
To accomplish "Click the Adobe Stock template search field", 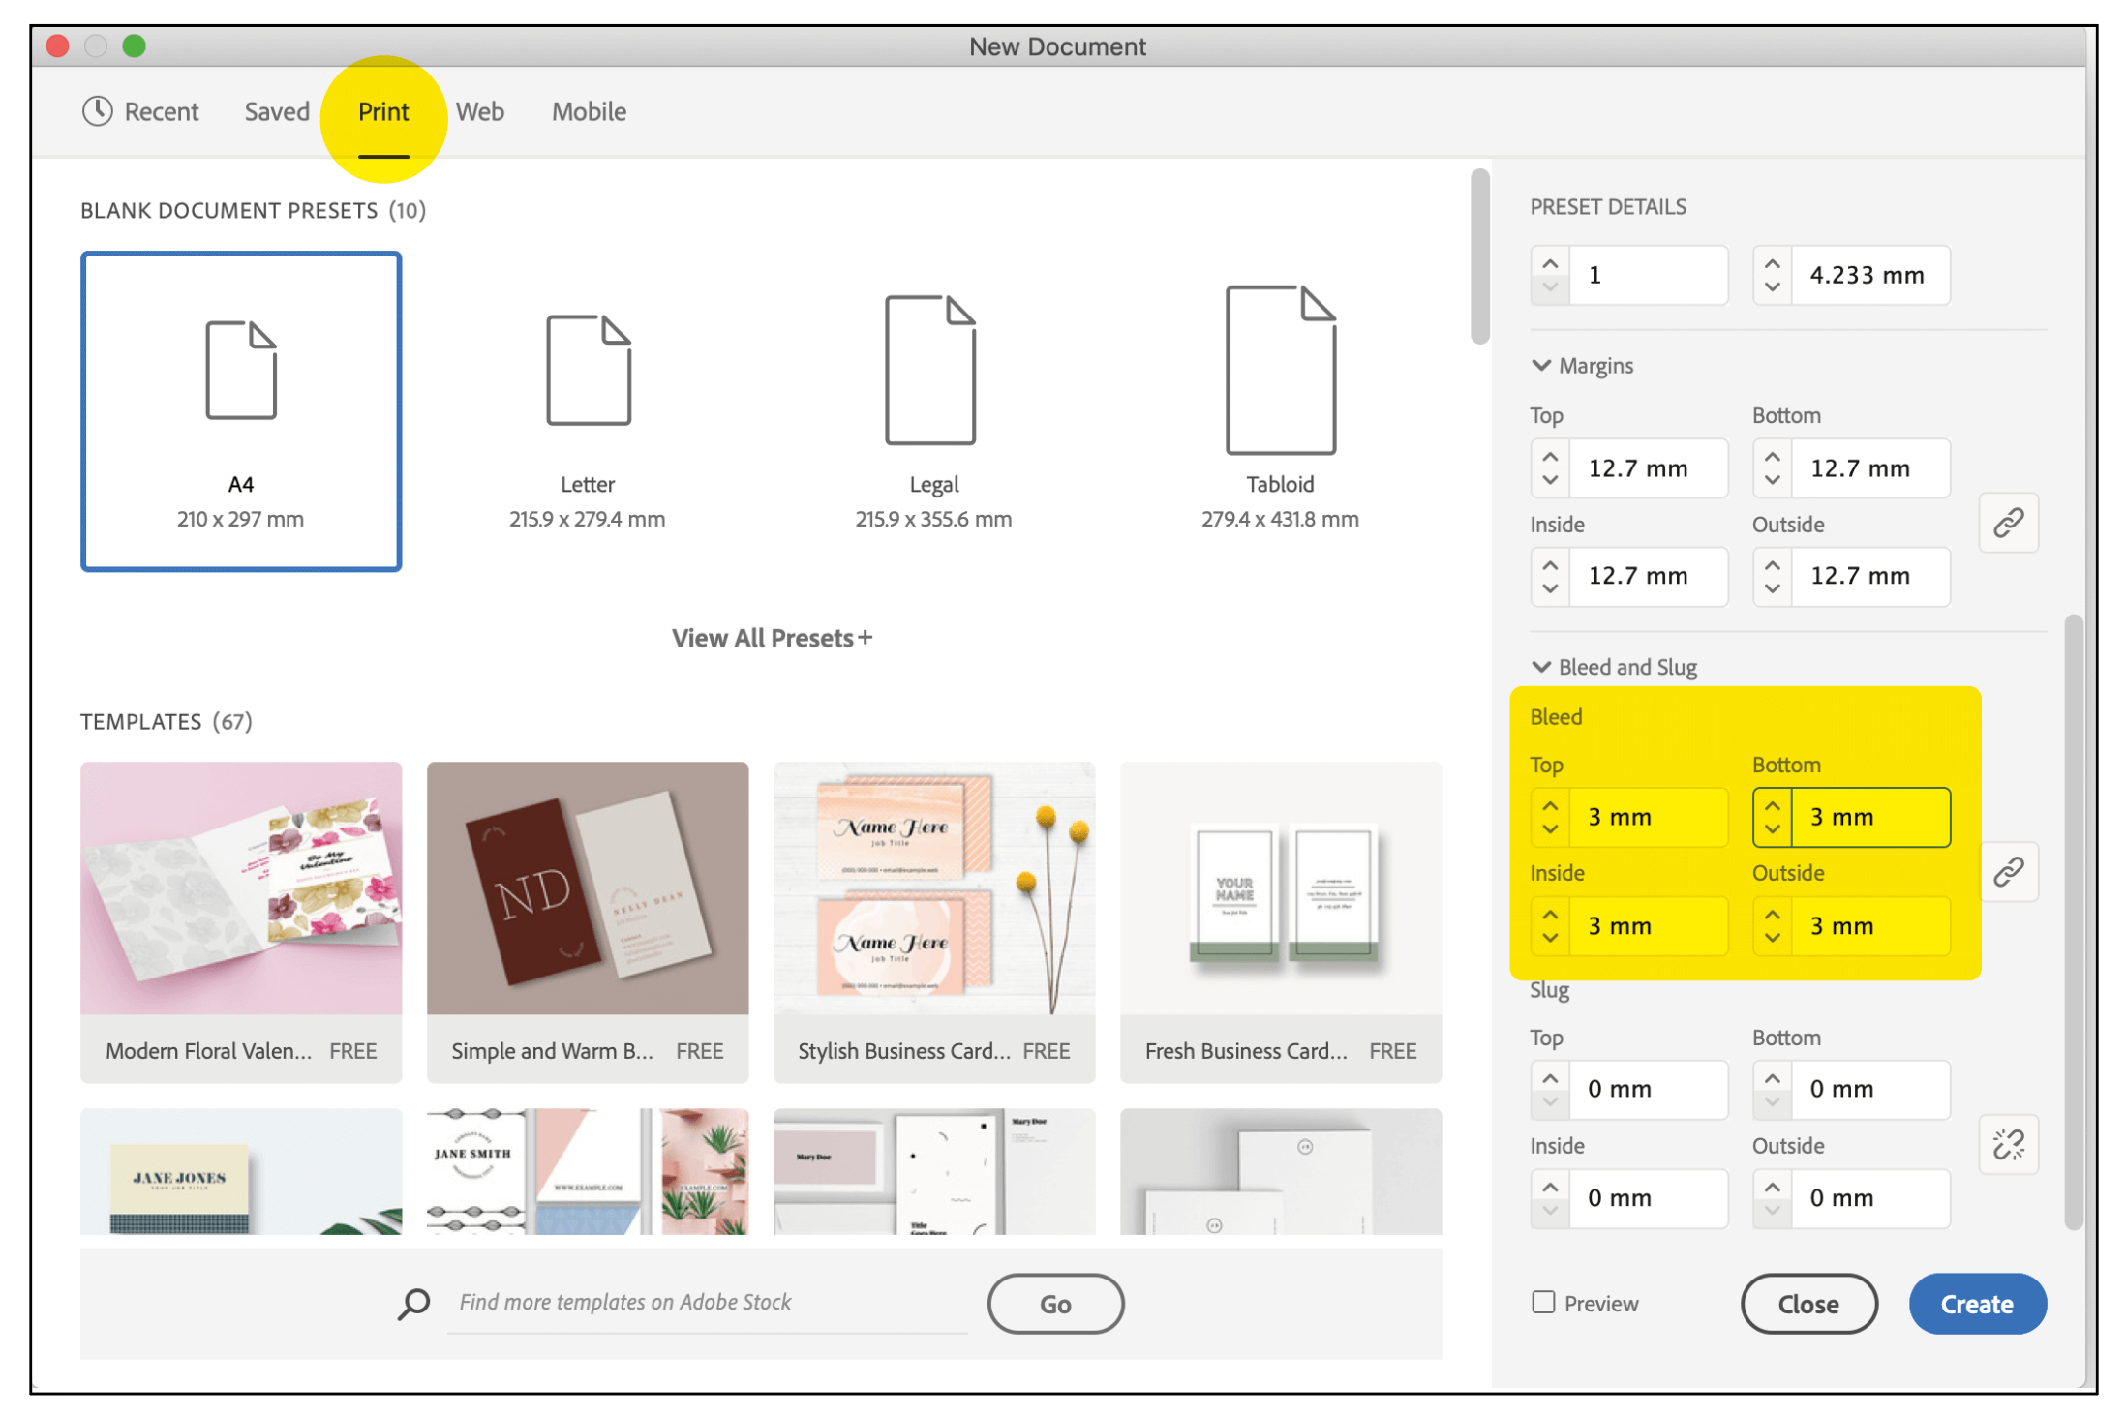I will pos(707,1302).
